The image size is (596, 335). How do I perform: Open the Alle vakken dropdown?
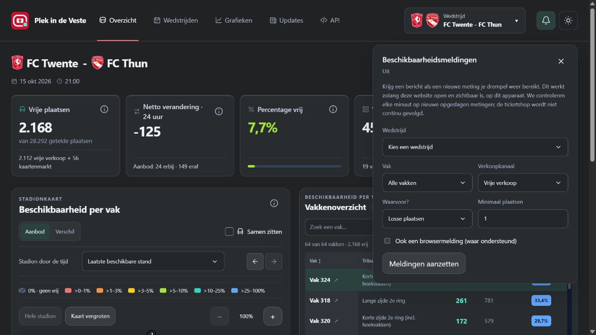pyautogui.click(x=427, y=183)
